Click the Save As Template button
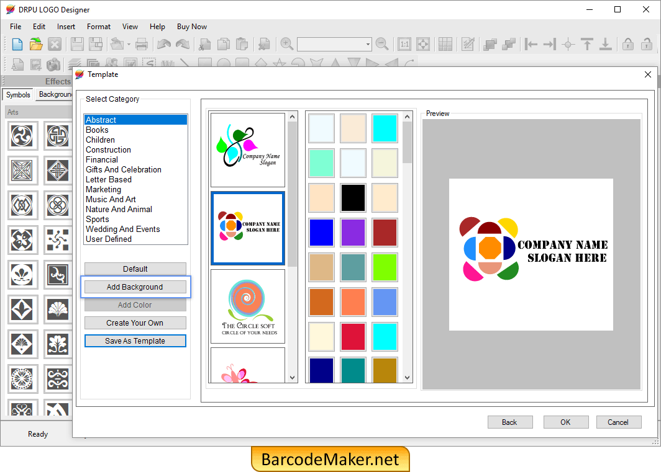Viewport: 661px width, 472px height. point(135,341)
